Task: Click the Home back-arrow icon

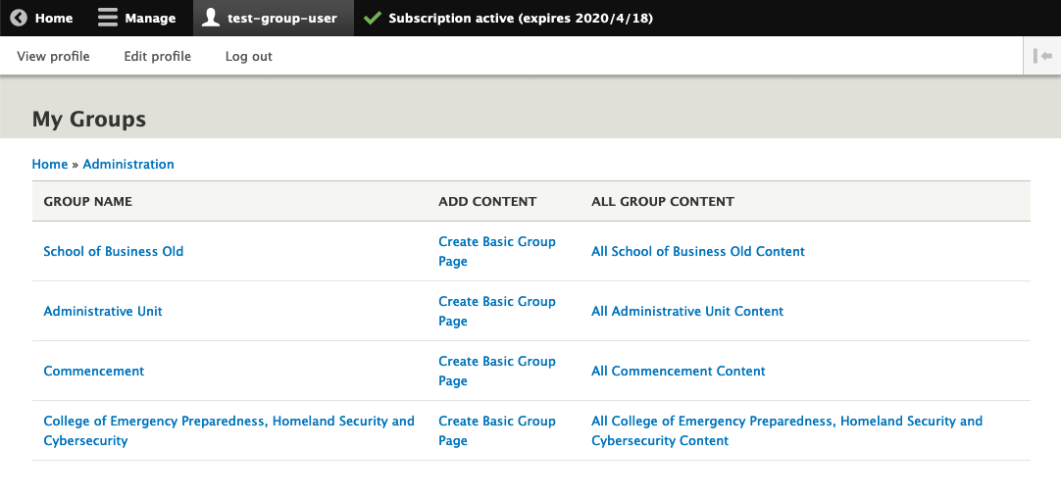Action: coord(19,18)
